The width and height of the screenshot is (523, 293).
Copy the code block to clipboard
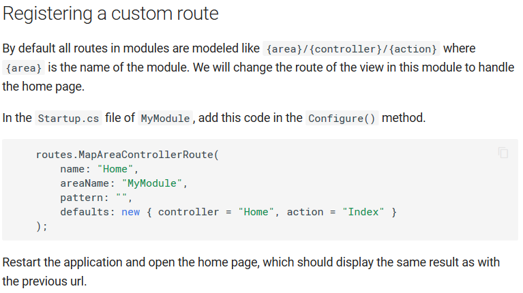503,153
